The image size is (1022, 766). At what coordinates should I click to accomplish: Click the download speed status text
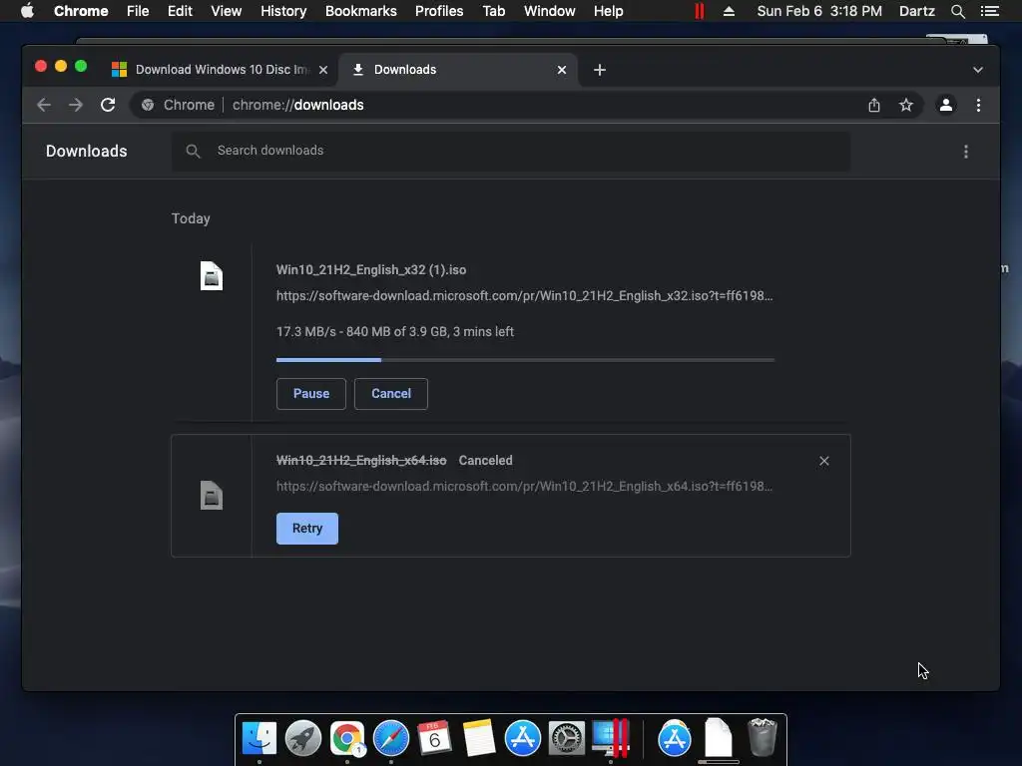395,331
